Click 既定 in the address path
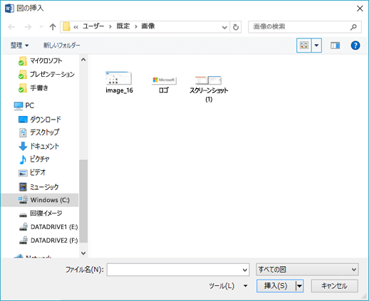Screen dimensions: 369x301 point(123,26)
